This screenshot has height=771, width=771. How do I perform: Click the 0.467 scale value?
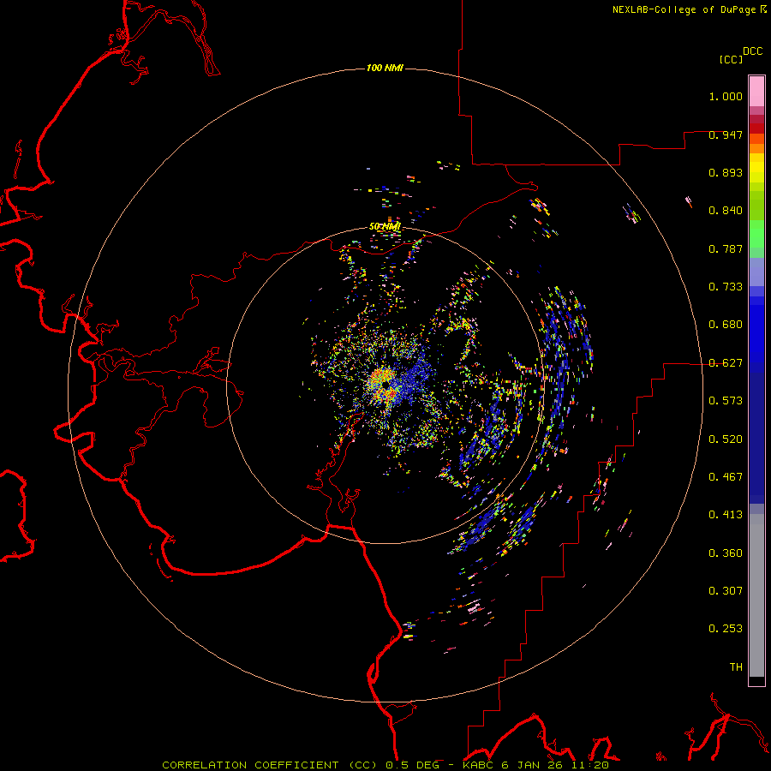[x=726, y=477]
